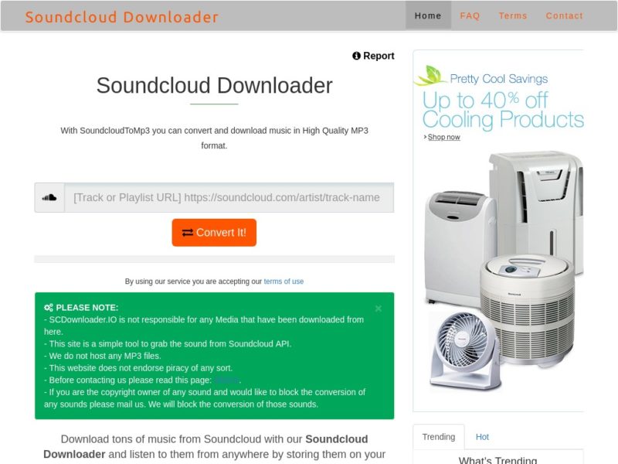This screenshot has height=464, width=618.
Task: Go to the Contact page
Action: click(565, 15)
